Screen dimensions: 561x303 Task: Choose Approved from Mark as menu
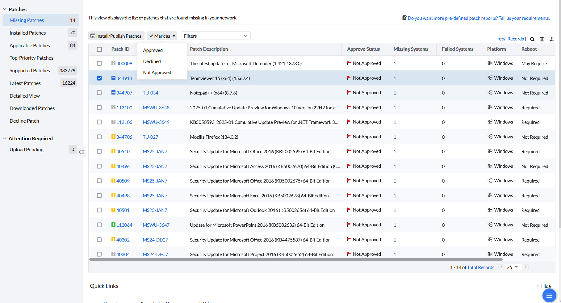[x=153, y=50]
